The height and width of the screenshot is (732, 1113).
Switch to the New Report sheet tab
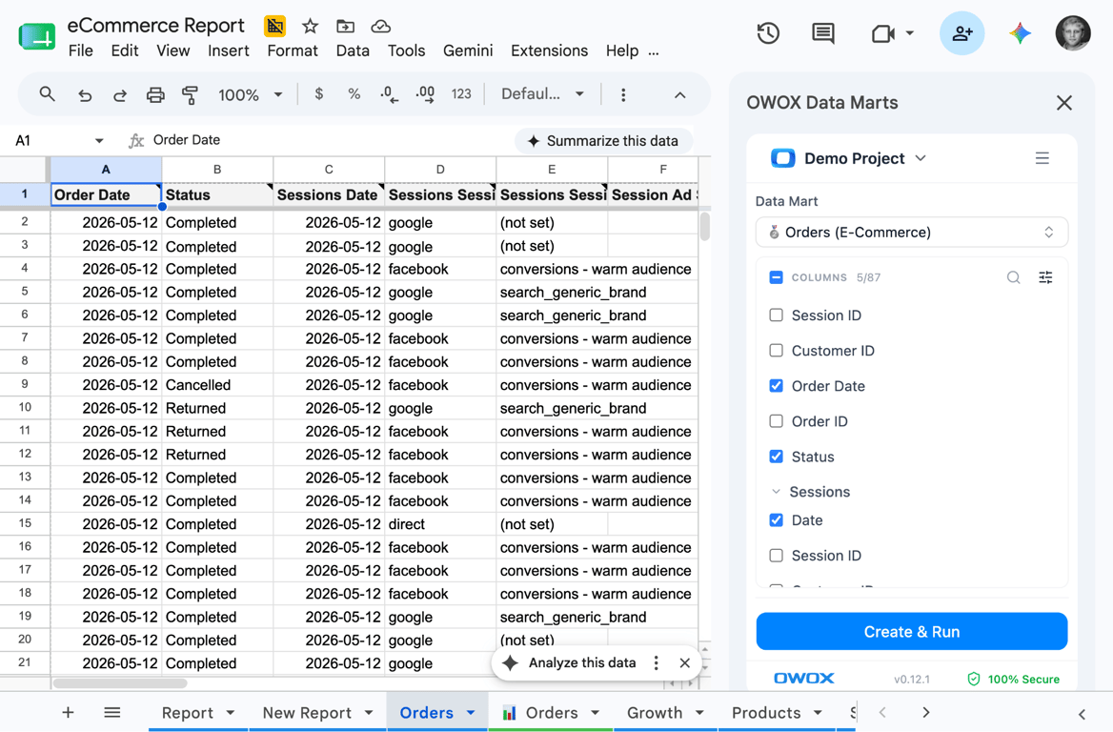click(307, 713)
